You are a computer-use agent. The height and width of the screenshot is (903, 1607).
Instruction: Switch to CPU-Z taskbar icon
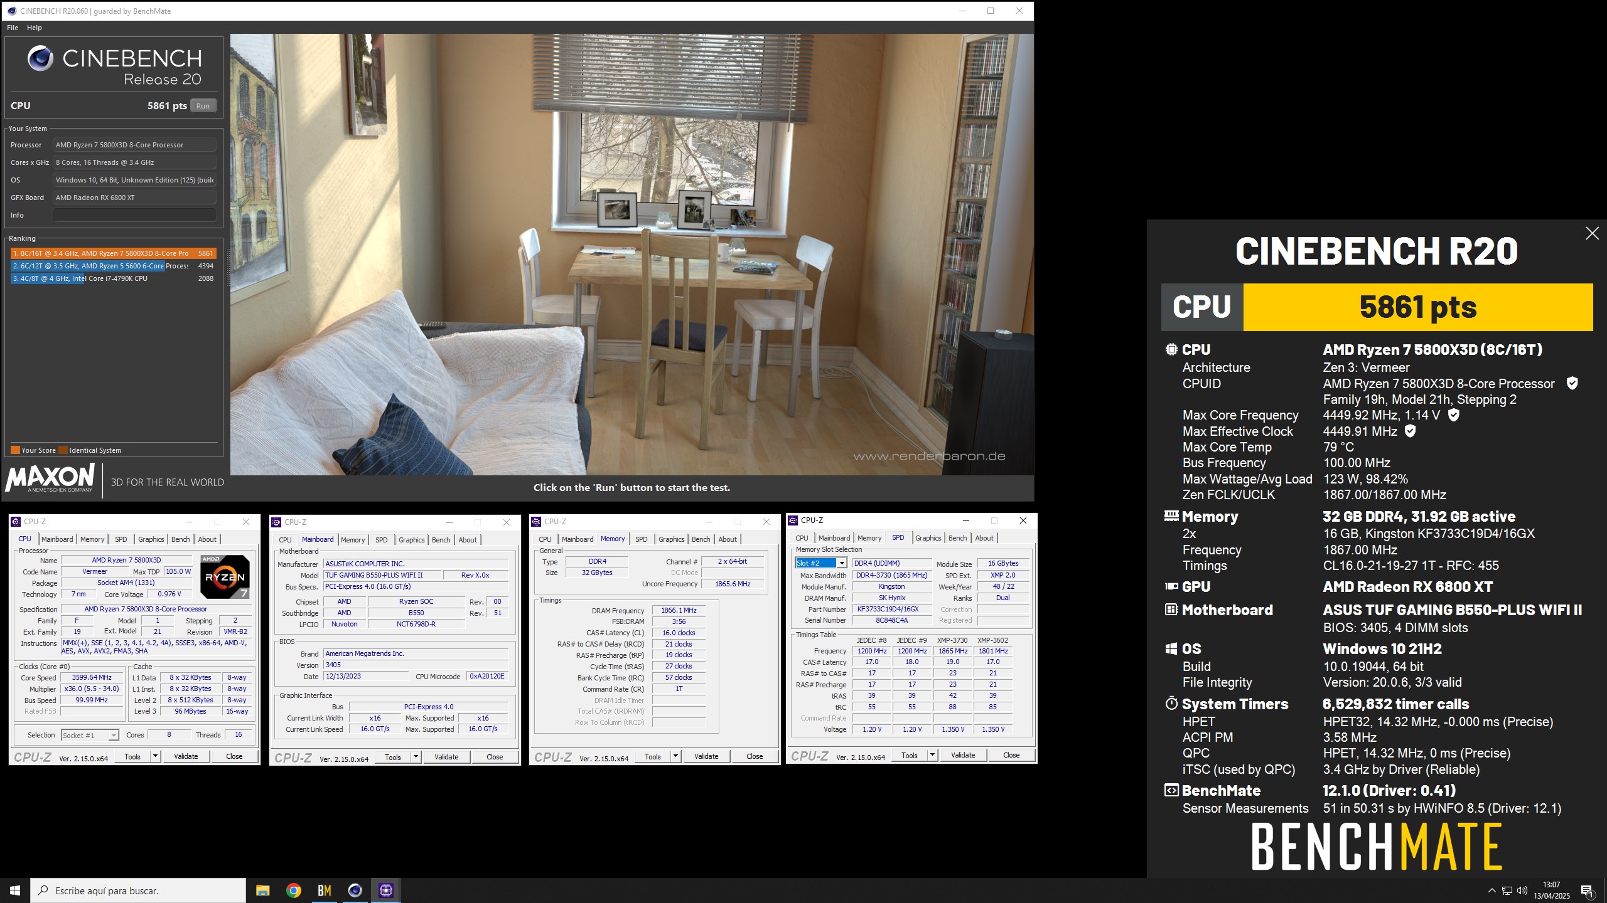click(x=385, y=890)
